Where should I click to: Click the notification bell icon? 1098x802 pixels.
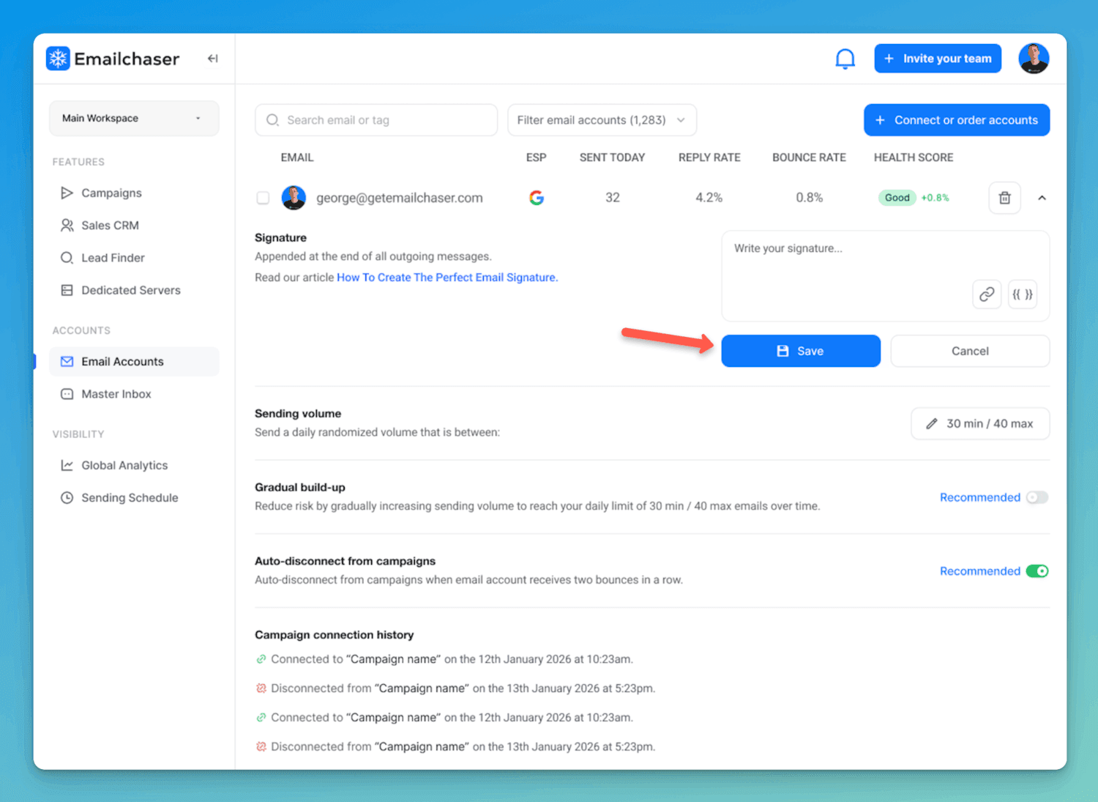point(845,59)
